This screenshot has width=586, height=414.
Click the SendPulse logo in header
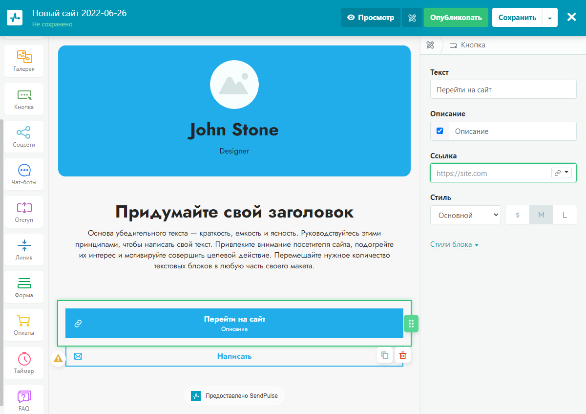point(15,17)
